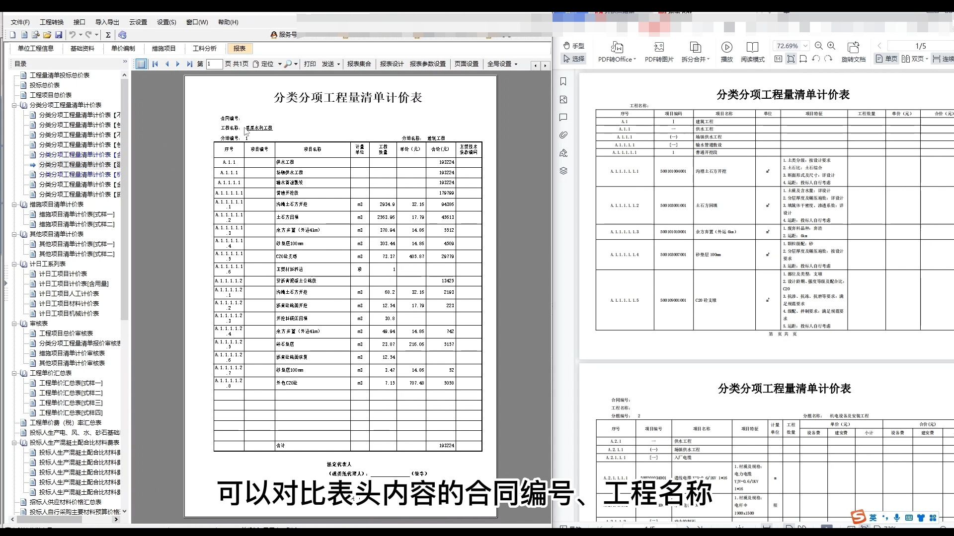Click the report page number input field
954x536 pixels.
(214, 64)
